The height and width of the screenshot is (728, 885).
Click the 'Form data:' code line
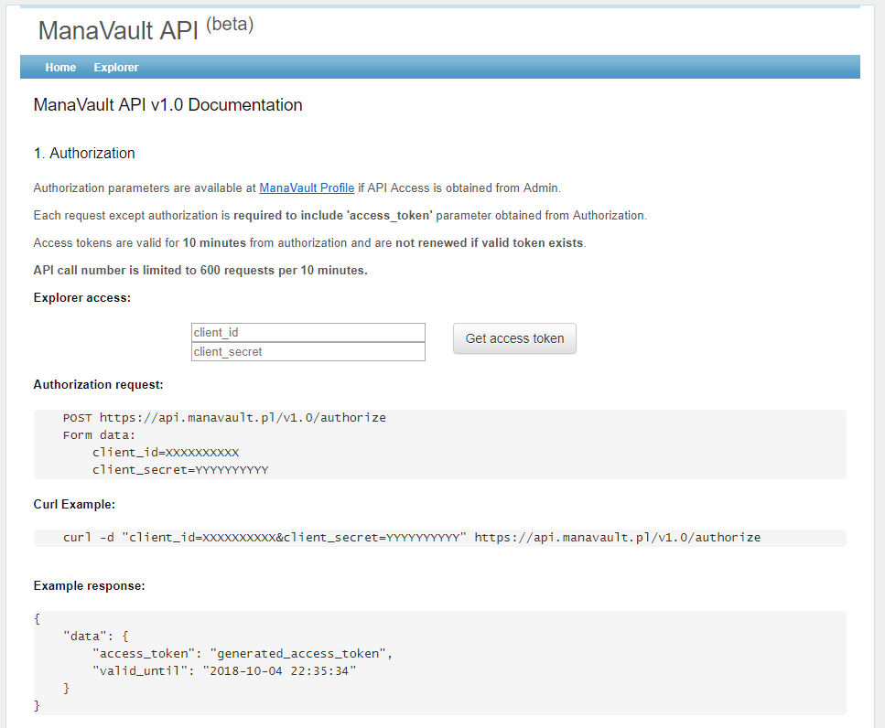click(99, 435)
